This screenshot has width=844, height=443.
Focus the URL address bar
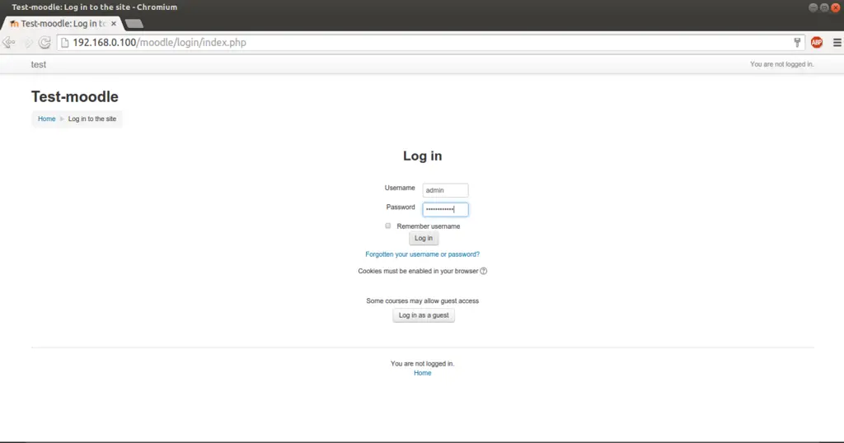(430, 43)
